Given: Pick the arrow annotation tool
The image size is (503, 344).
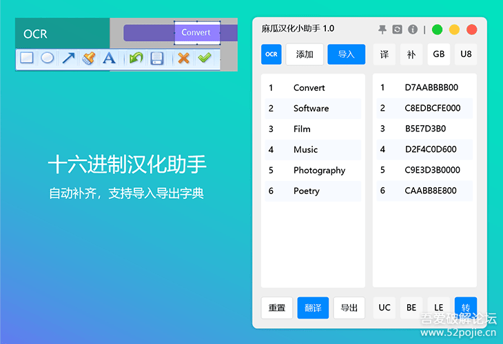Looking at the screenshot, I should click(x=68, y=58).
